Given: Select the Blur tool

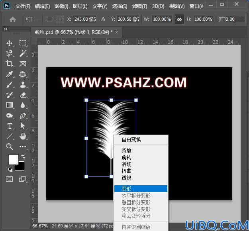Looking at the screenshot, I should point(23,105).
